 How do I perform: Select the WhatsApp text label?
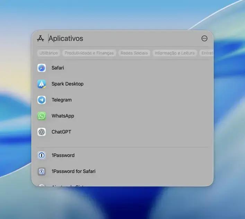[x=63, y=116]
